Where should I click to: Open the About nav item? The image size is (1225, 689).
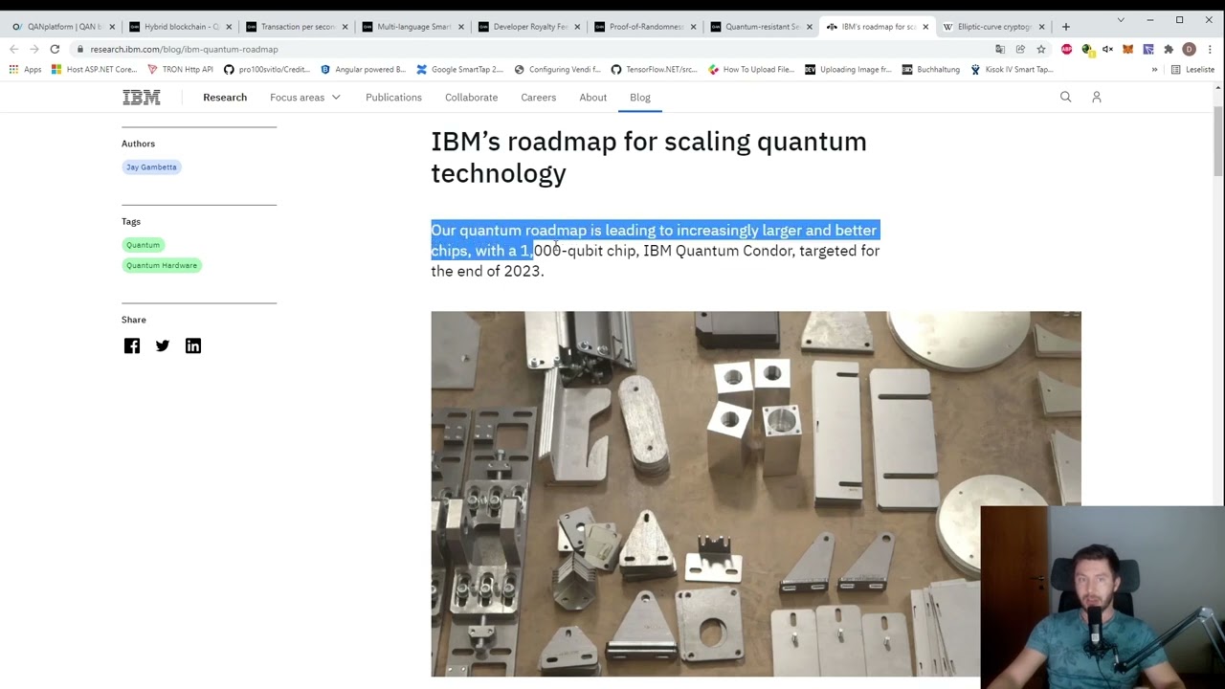pyautogui.click(x=592, y=97)
